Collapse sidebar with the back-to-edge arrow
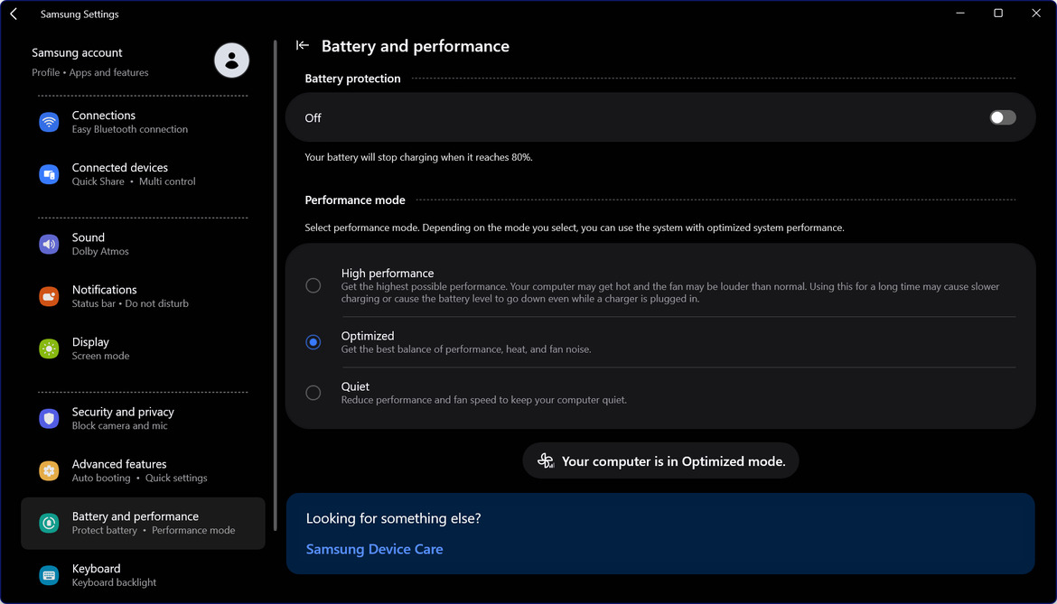The height and width of the screenshot is (604, 1057). tap(302, 45)
